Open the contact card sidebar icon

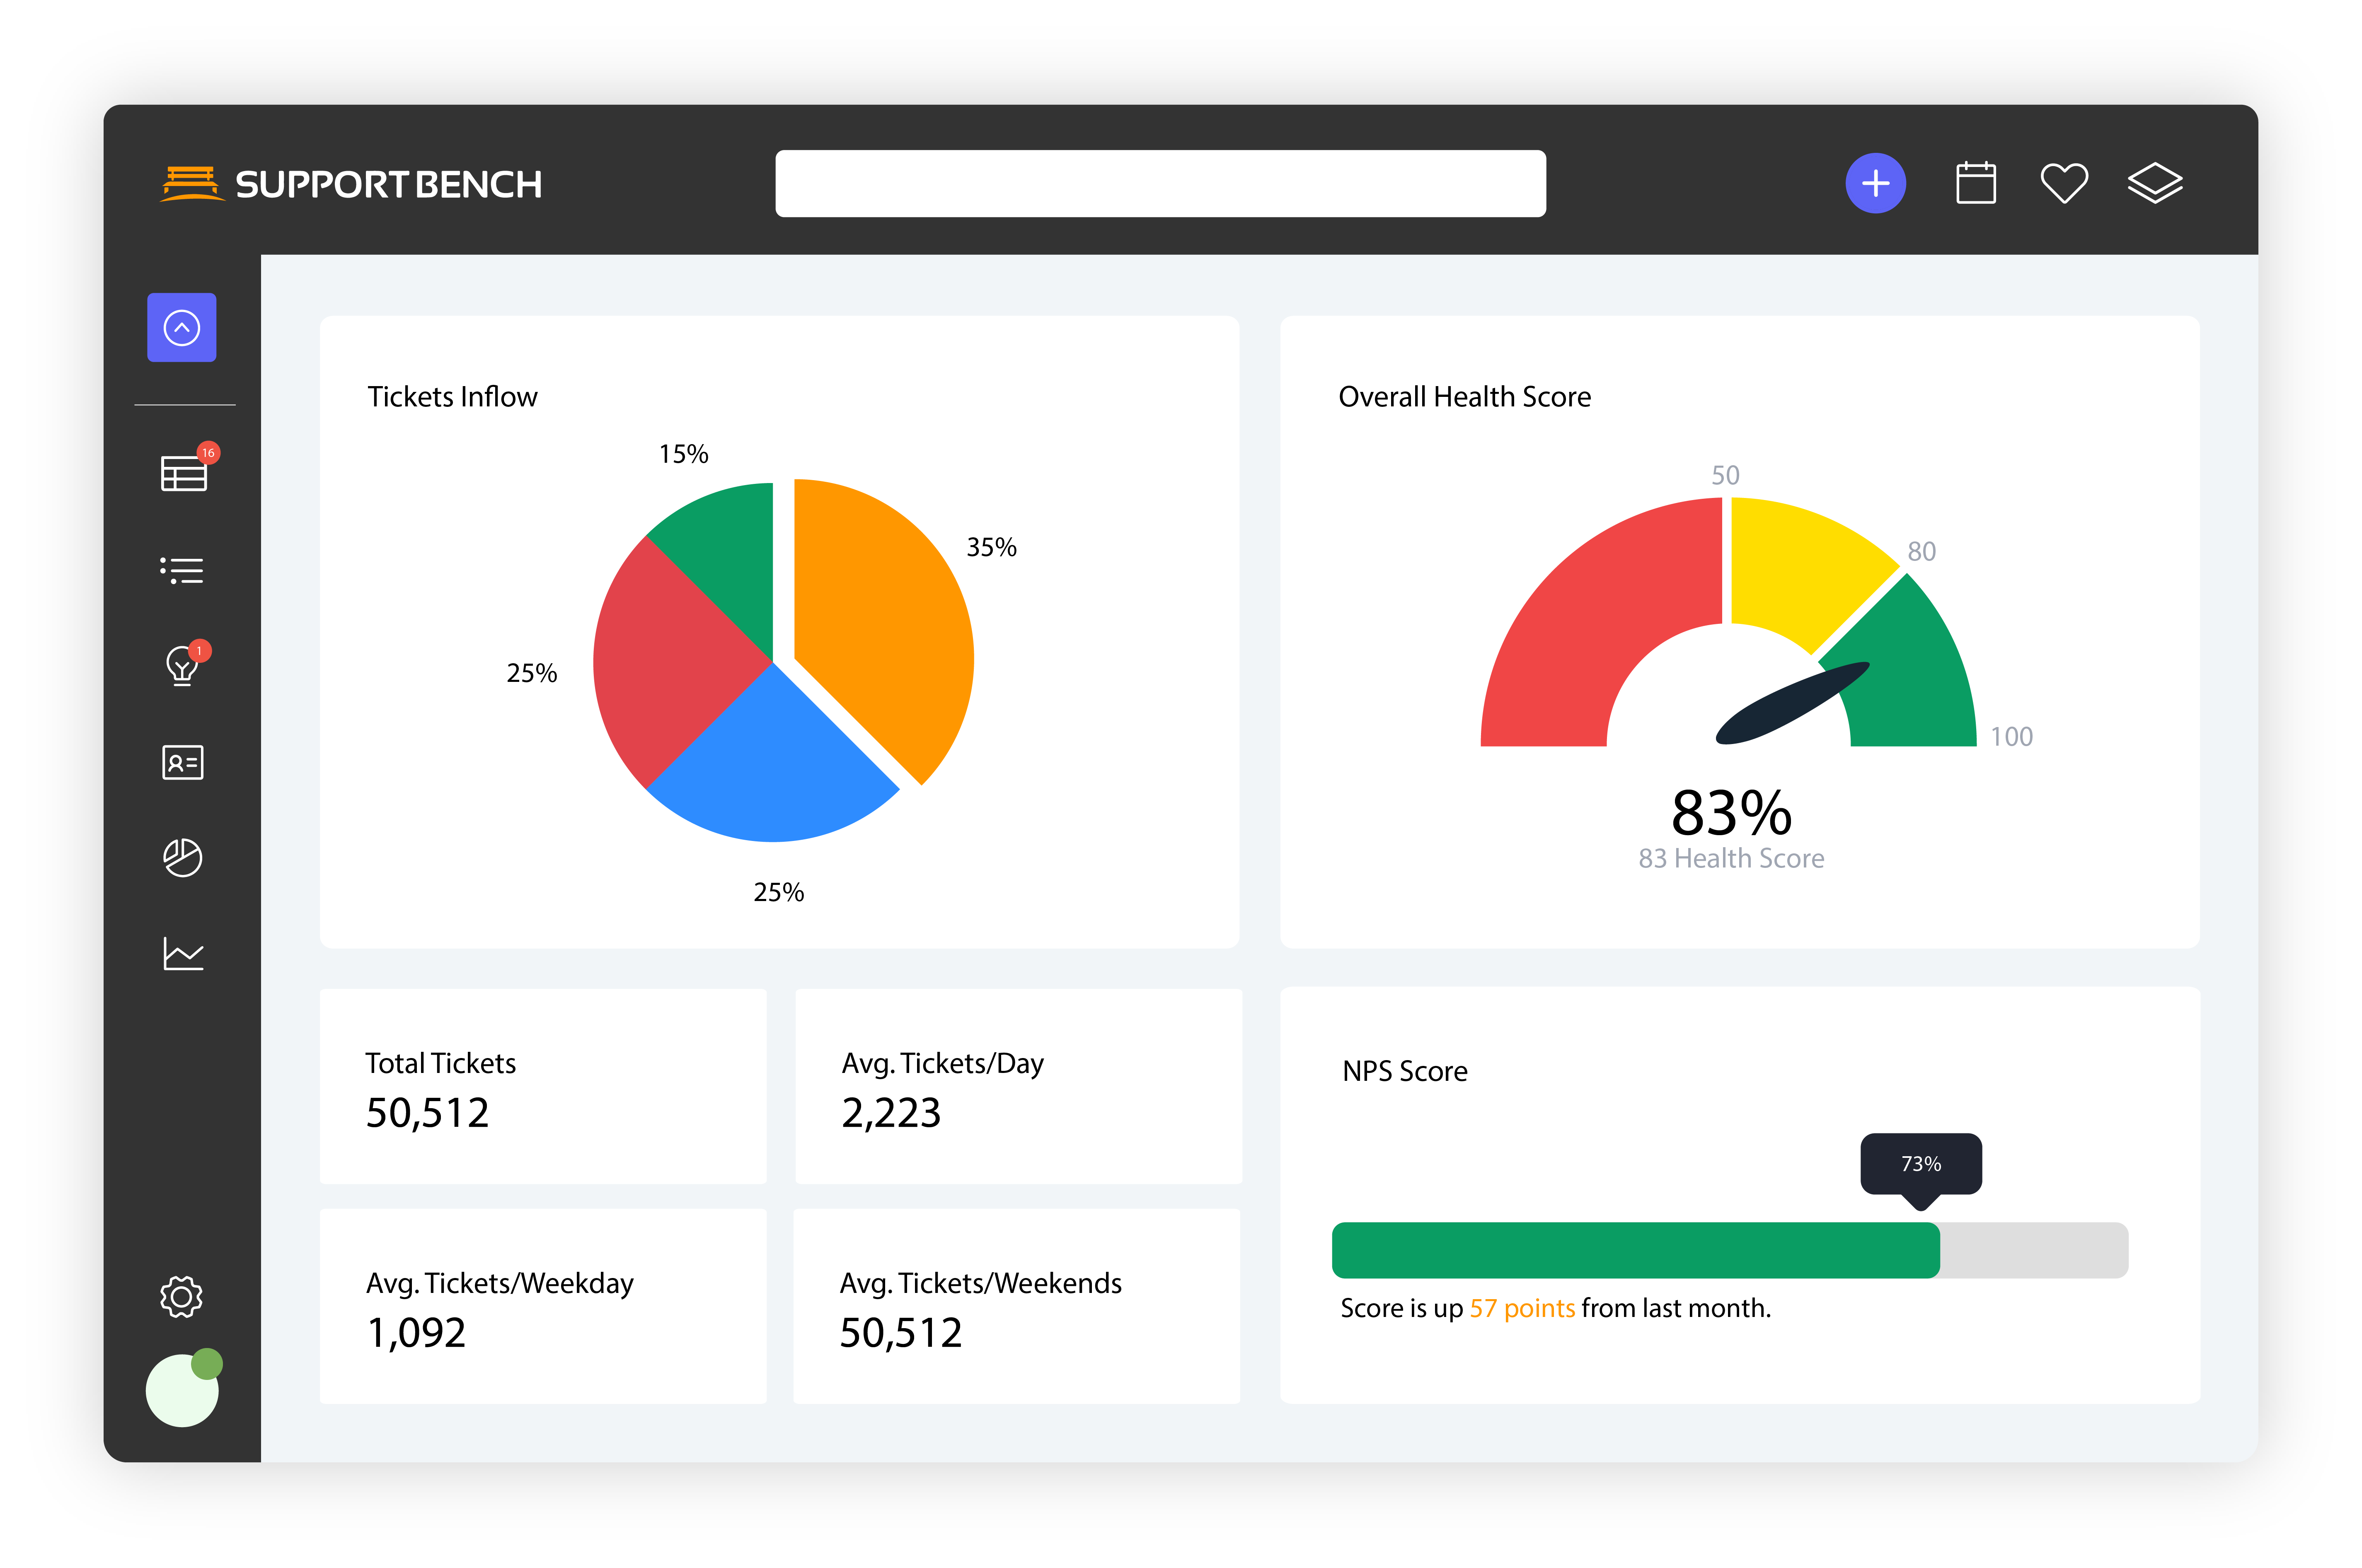[182, 762]
